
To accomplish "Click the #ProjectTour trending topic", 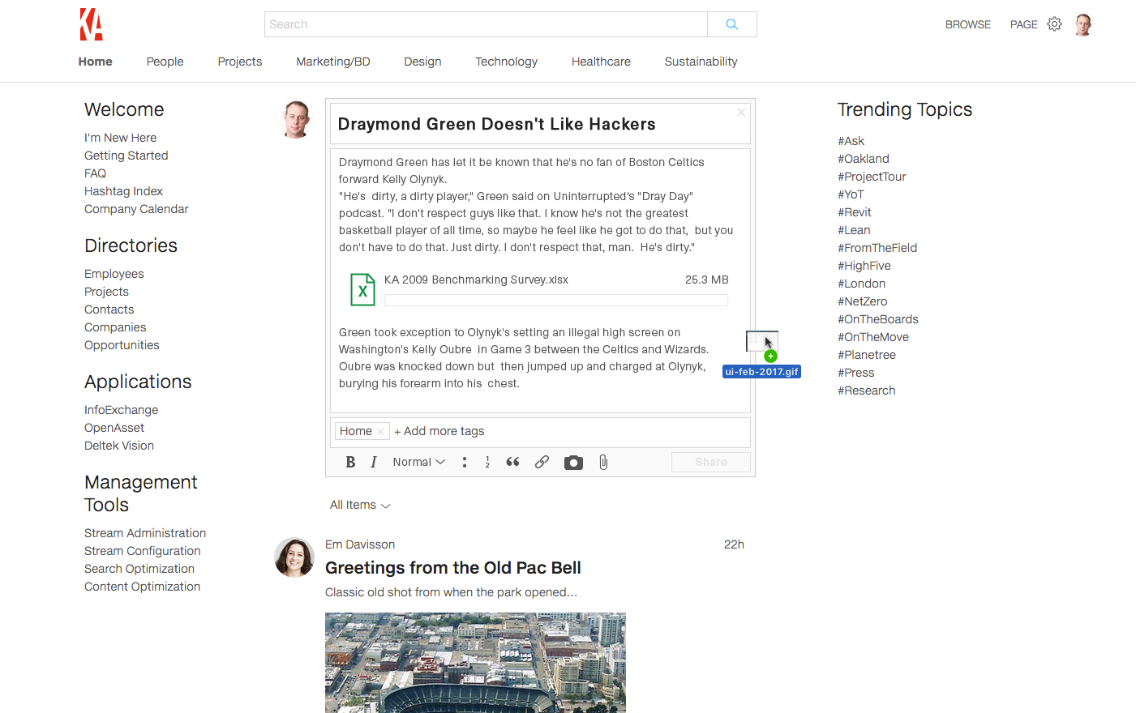I will tap(872, 177).
